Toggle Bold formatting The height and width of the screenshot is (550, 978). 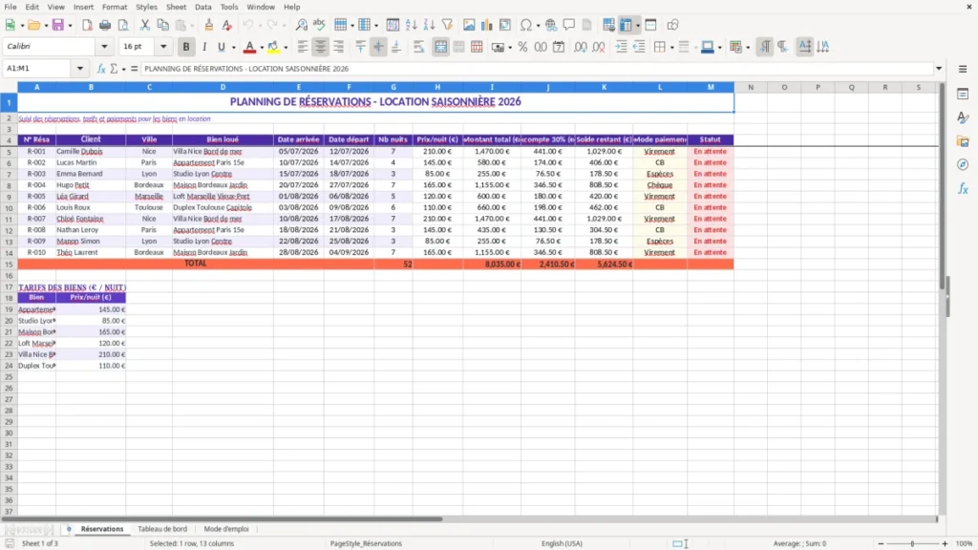tap(186, 47)
